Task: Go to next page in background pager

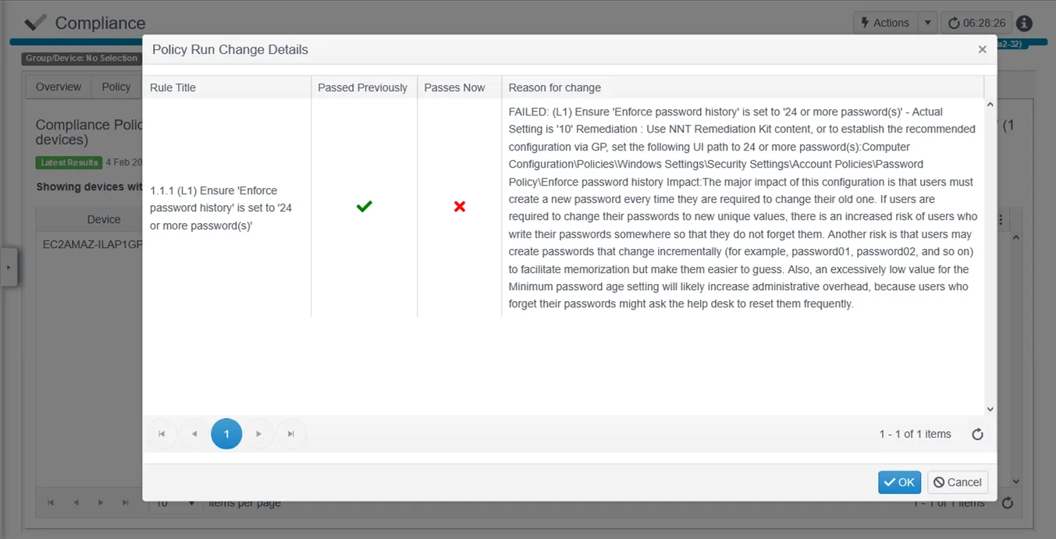Action: (x=101, y=503)
